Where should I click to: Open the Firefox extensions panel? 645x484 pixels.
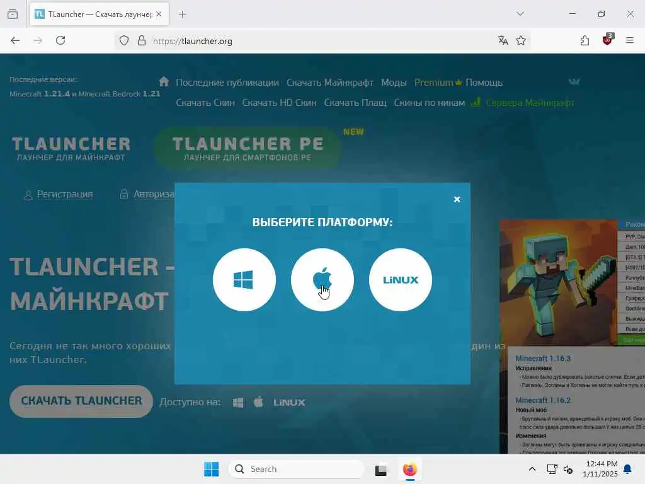pos(585,40)
